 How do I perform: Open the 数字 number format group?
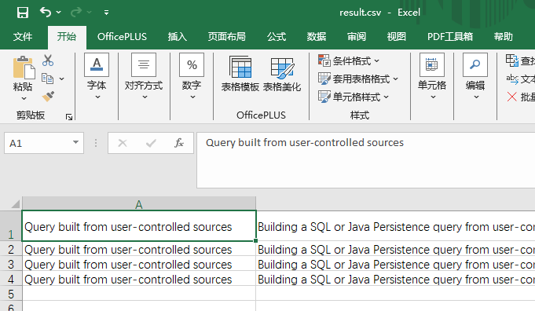click(x=192, y=76)
